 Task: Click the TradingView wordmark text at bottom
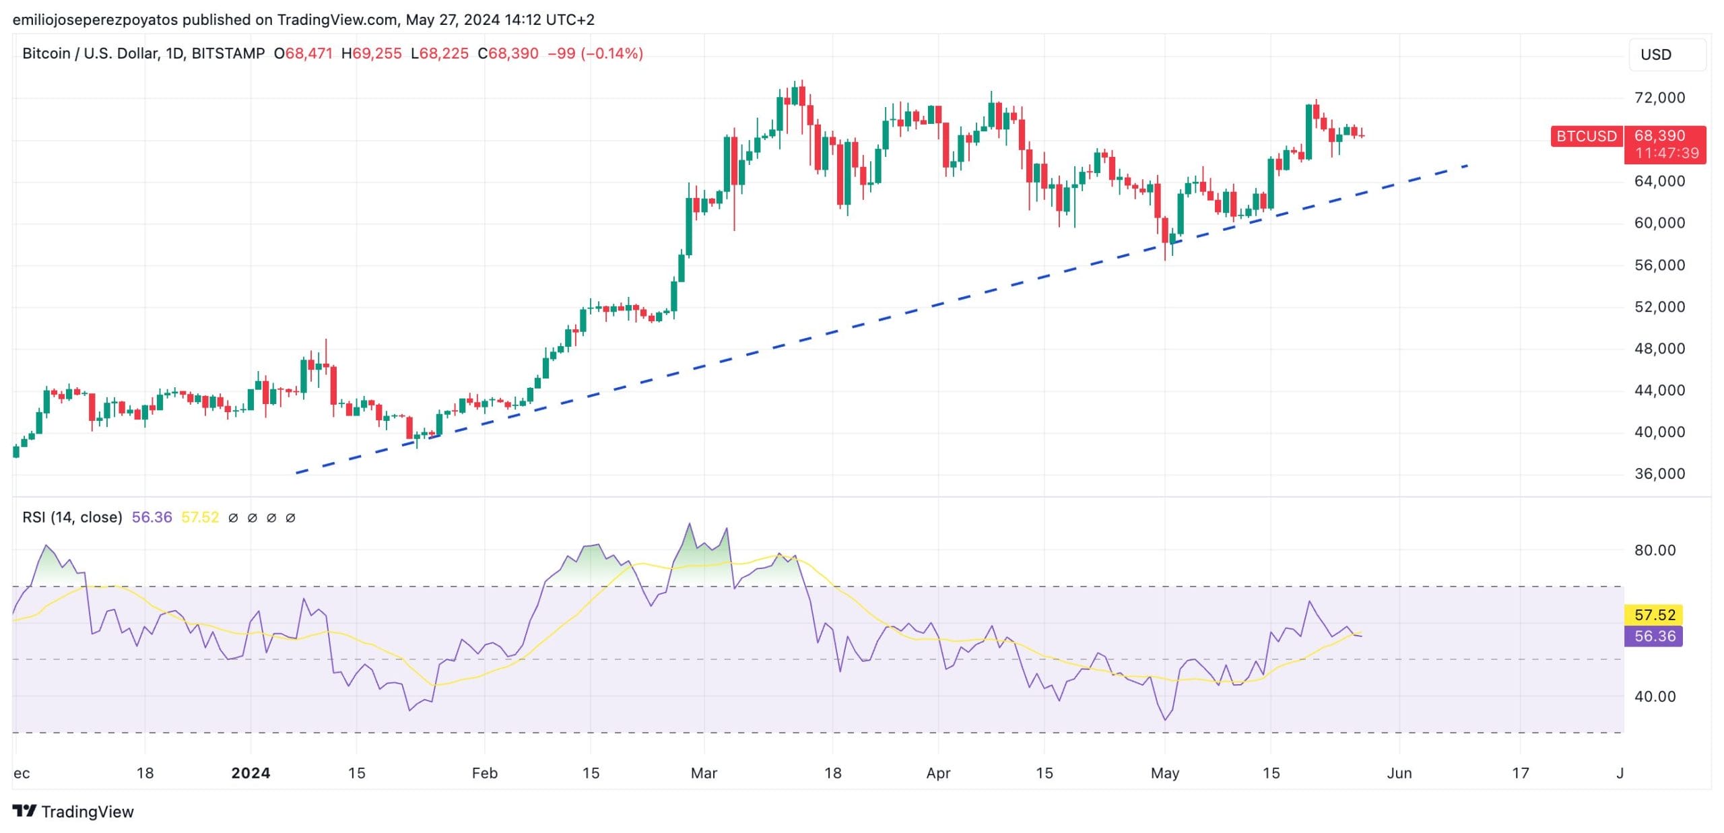tap(88, 811)
